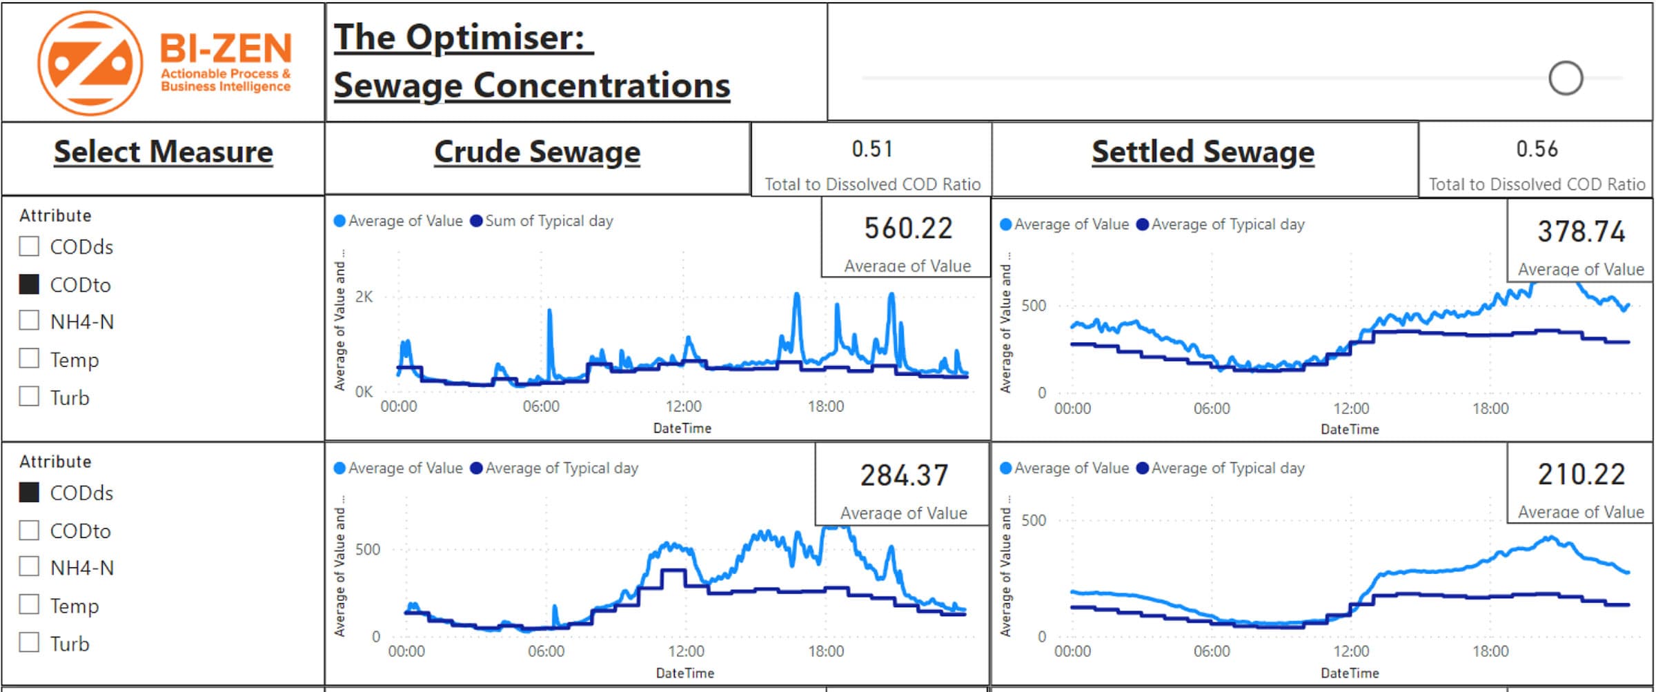Check NH4-N in the top Attribute list
Viewport: 1656px width, 692px height.
(29, 321)
